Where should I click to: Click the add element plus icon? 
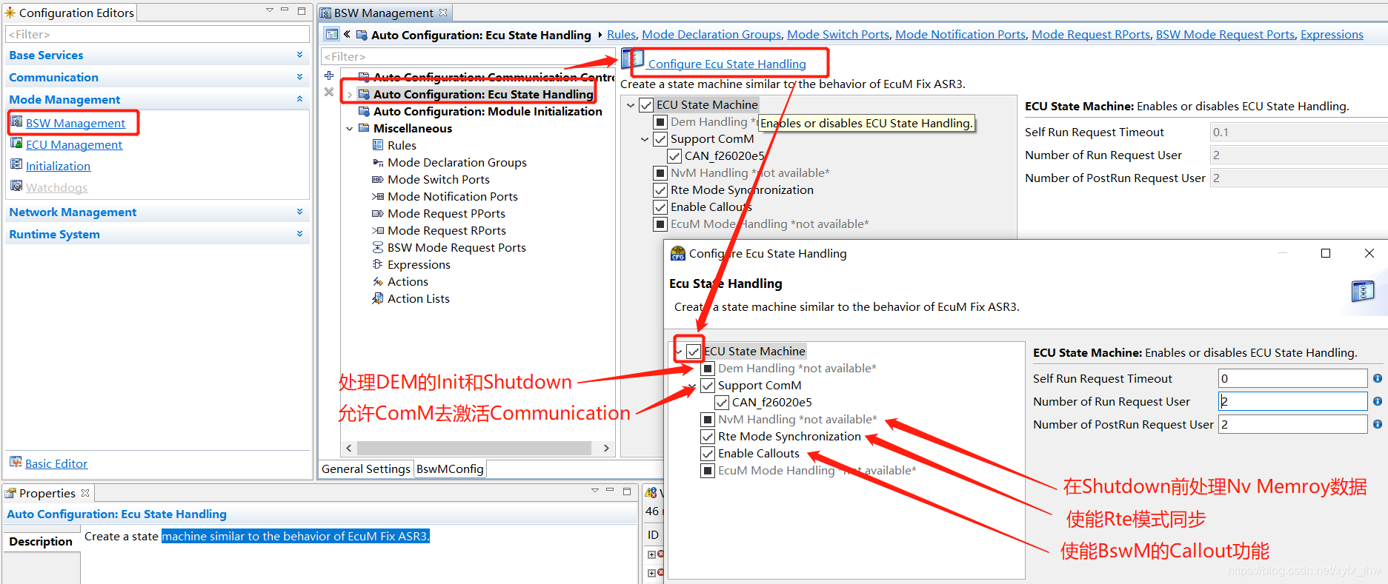click(329, 75)
